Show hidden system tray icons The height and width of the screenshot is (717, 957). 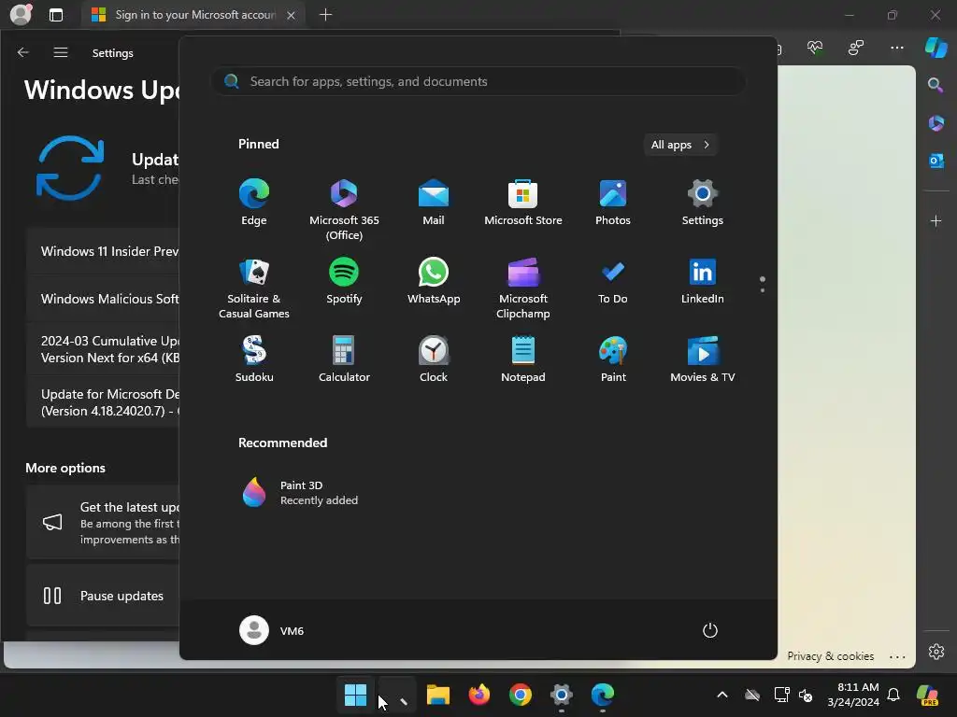722,695
